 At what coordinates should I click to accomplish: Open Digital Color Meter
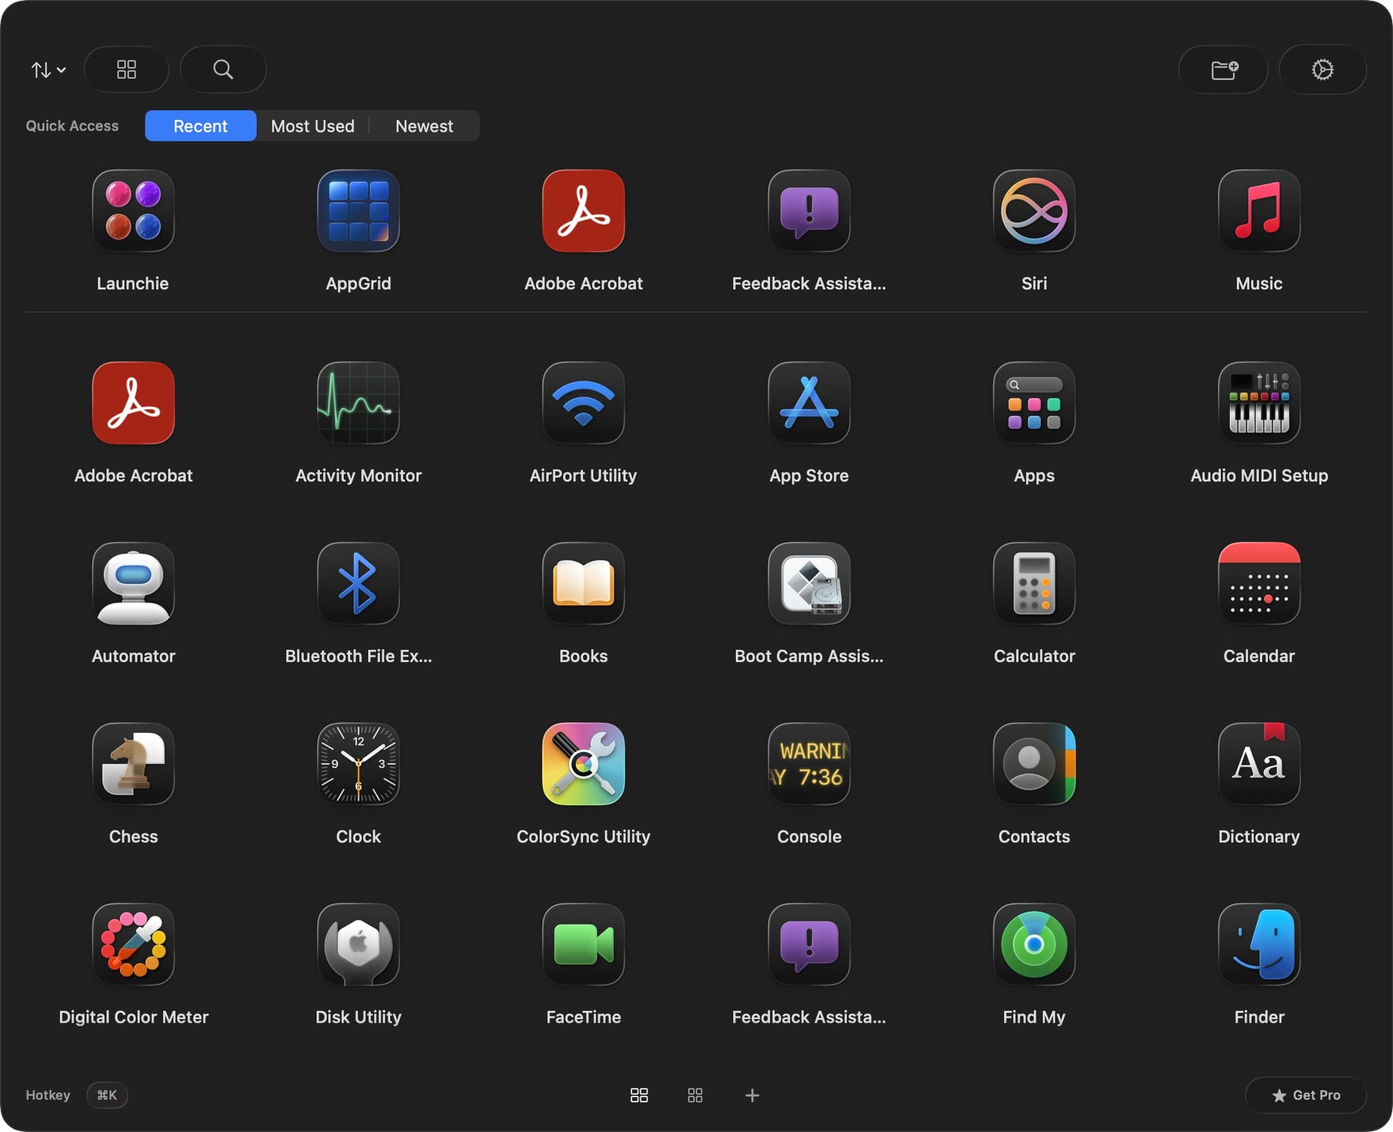(x=133, y=945)
